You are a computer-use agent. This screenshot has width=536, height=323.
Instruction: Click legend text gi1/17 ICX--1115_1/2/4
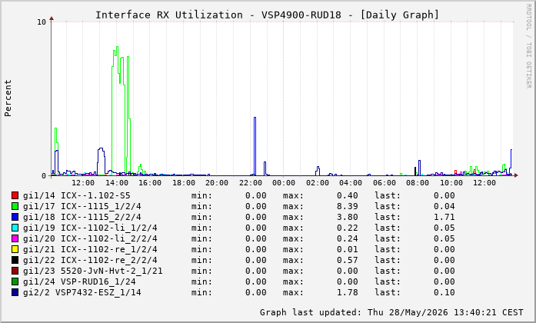(82, 206)
